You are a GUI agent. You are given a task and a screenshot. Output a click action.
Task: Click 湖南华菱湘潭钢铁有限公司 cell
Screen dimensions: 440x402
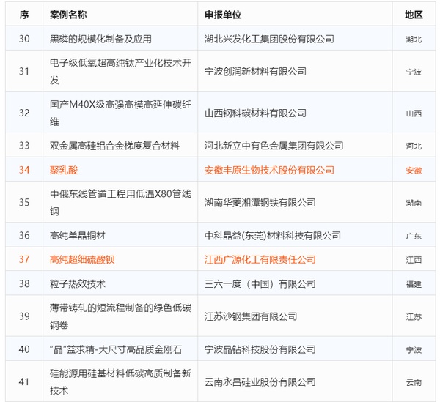click(260, 203)
